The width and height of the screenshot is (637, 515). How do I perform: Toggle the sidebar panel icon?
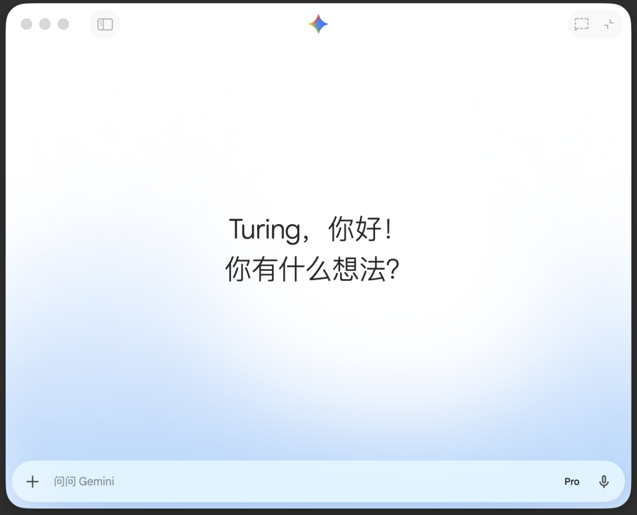pyautogui.click(x=105, y=24)
